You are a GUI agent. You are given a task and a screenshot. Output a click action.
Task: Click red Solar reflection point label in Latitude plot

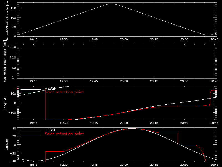coord(64,134)
